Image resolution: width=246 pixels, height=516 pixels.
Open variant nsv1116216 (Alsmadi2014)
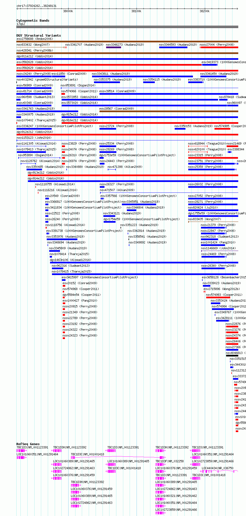coord(57,190)
